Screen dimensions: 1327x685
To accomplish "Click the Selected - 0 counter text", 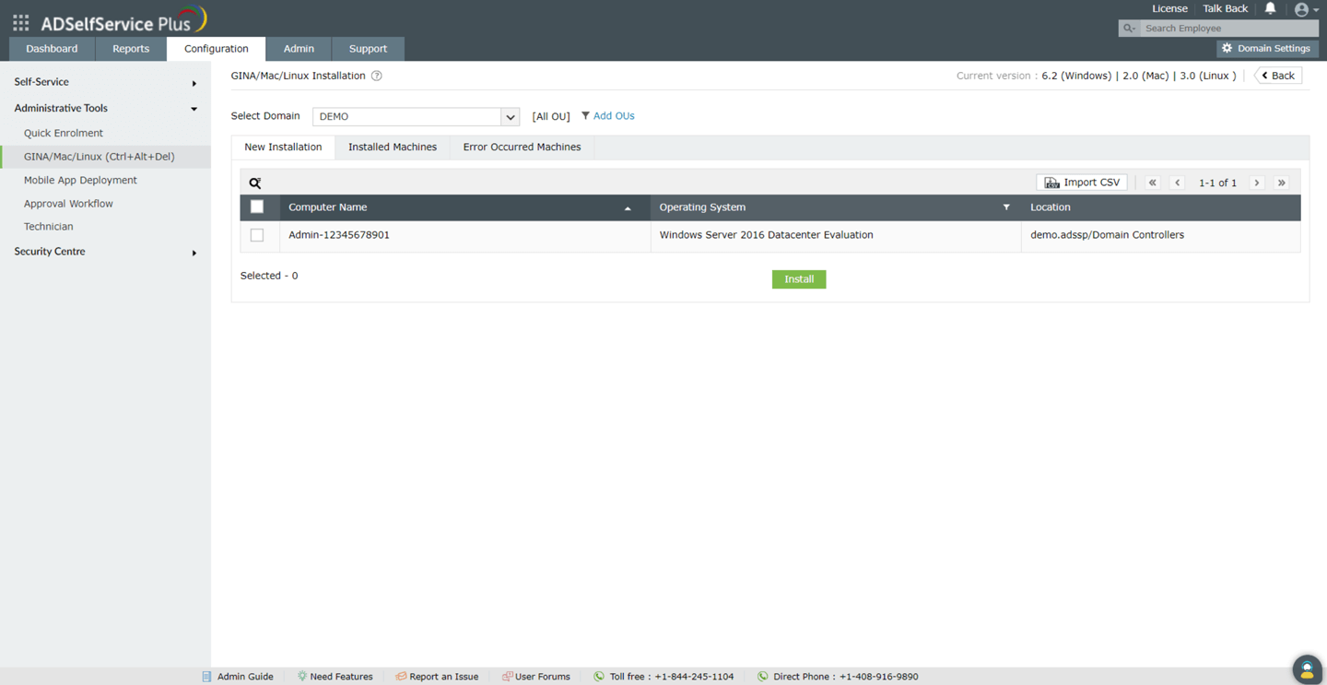I will 269,276.
